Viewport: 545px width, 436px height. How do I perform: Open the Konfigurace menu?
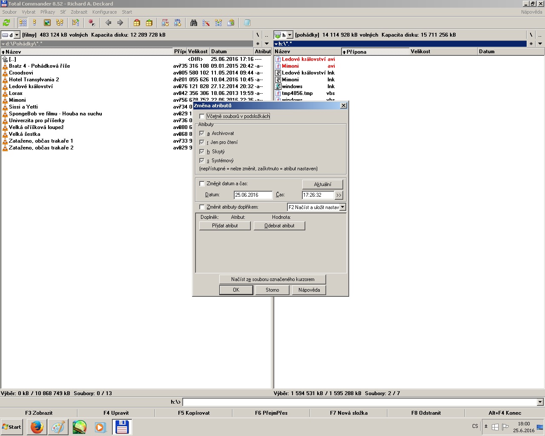tap(104, 12)
